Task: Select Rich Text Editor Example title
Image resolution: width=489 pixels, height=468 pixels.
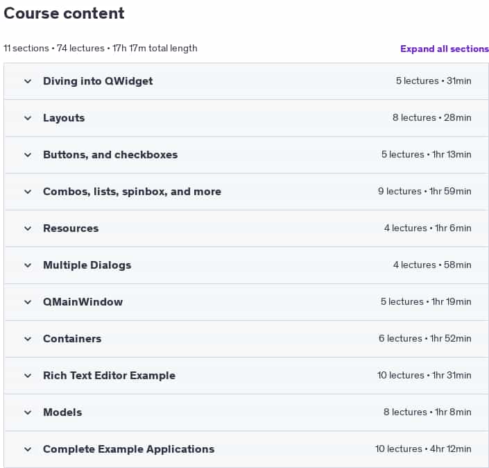Action: [109, 376]
